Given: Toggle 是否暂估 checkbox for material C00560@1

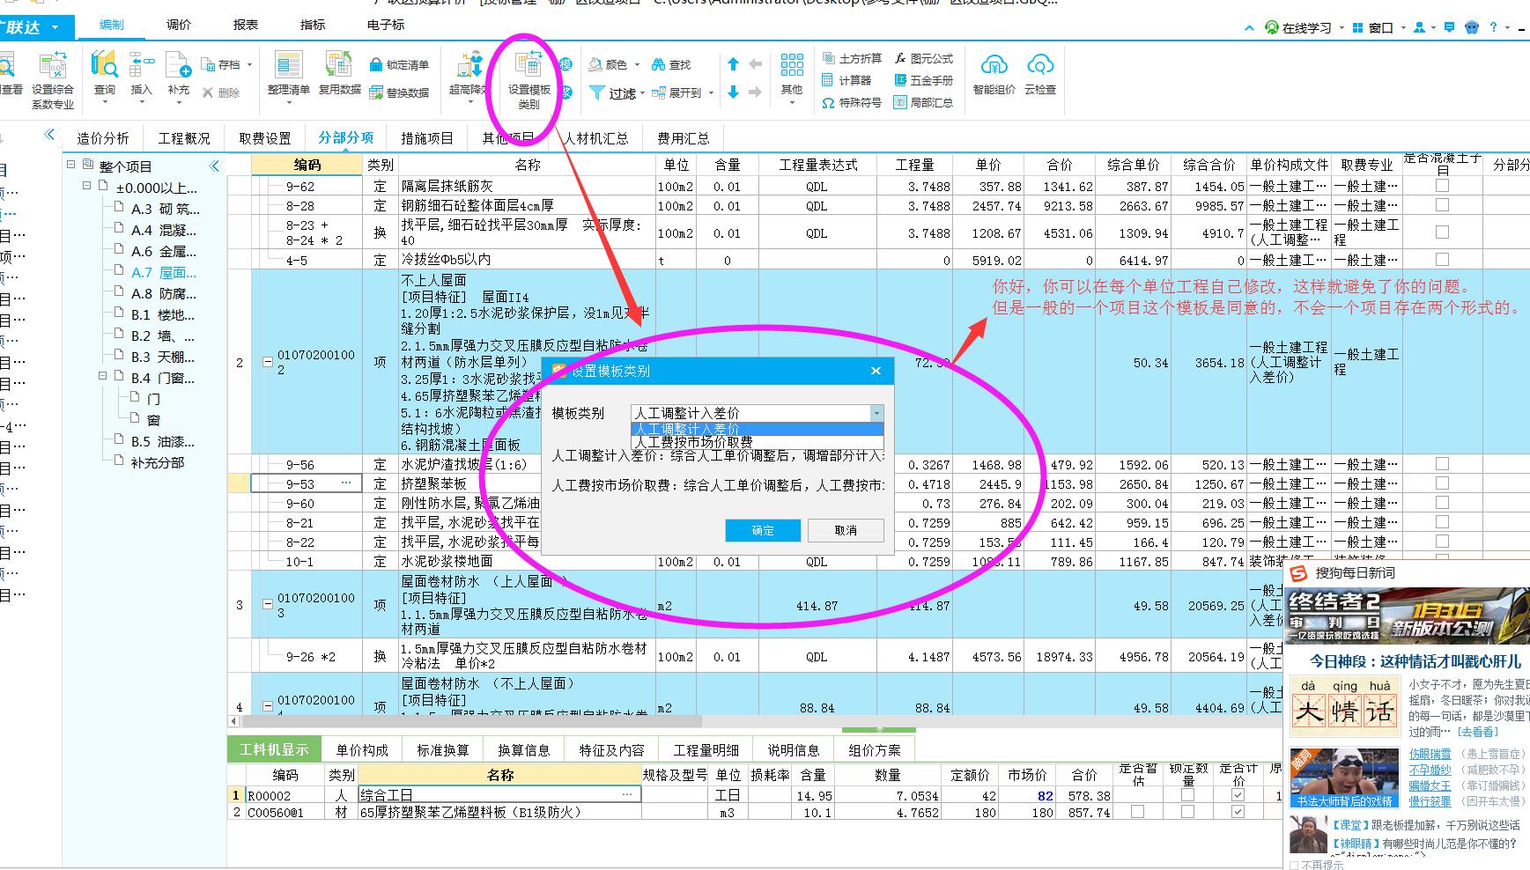Looking at the screenshot, I should pos(1137,812).
